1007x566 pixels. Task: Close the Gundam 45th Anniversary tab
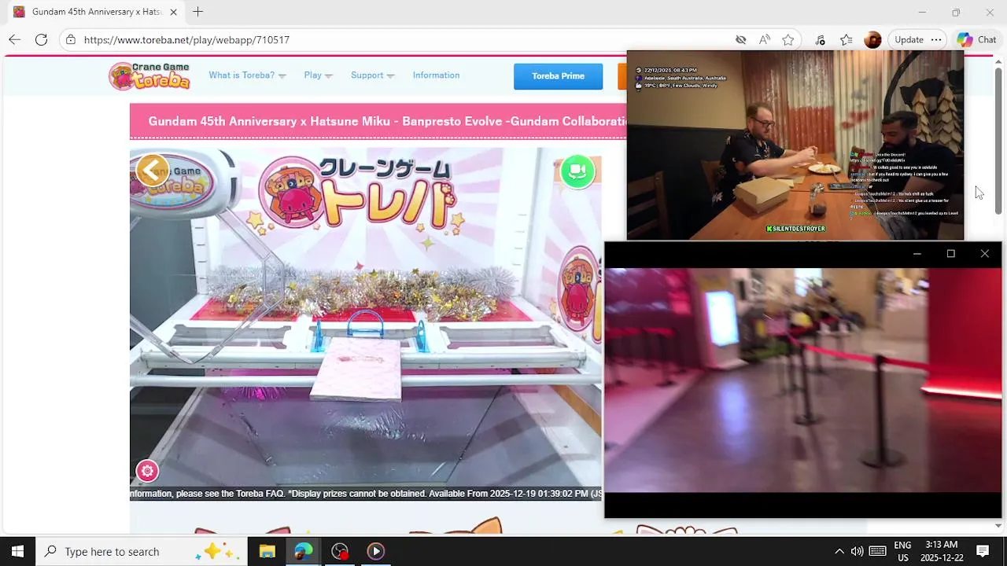point(173,12)
